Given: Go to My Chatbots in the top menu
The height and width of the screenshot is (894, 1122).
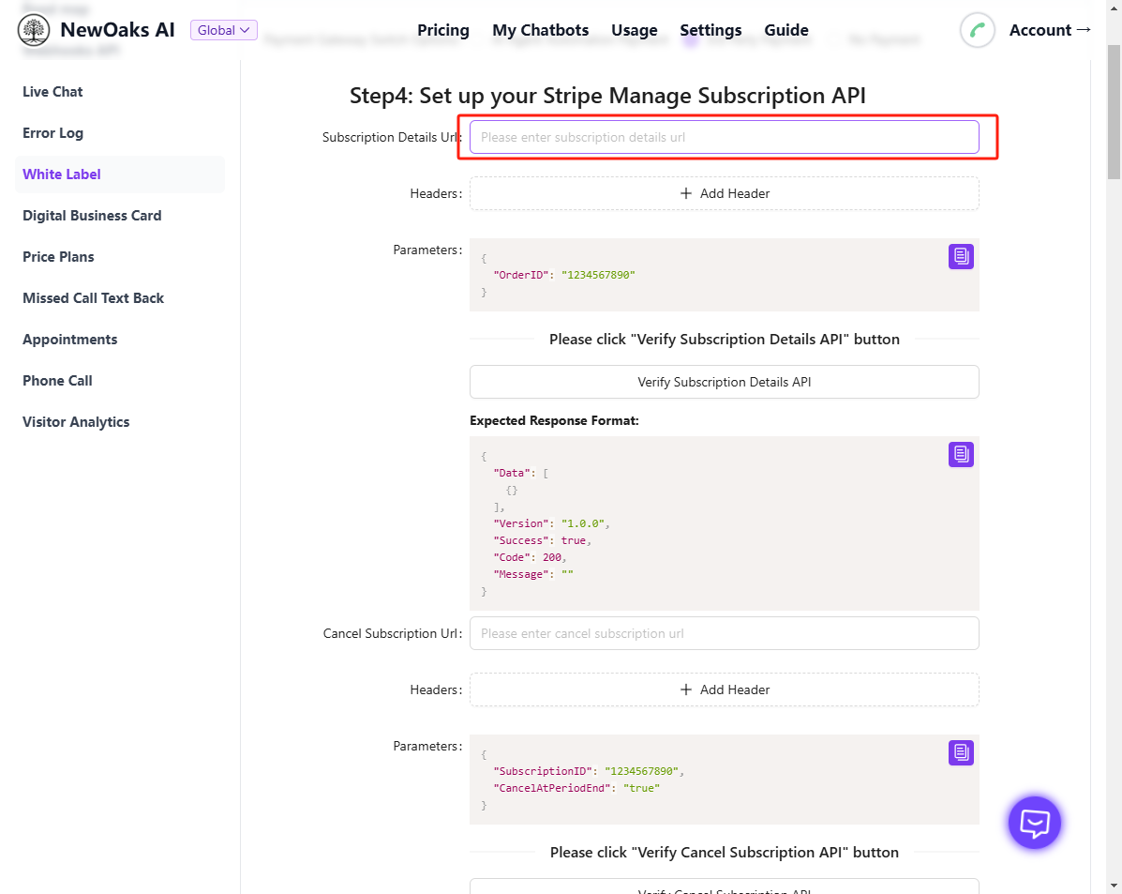Looking at the screenshot, I should 540,30.
